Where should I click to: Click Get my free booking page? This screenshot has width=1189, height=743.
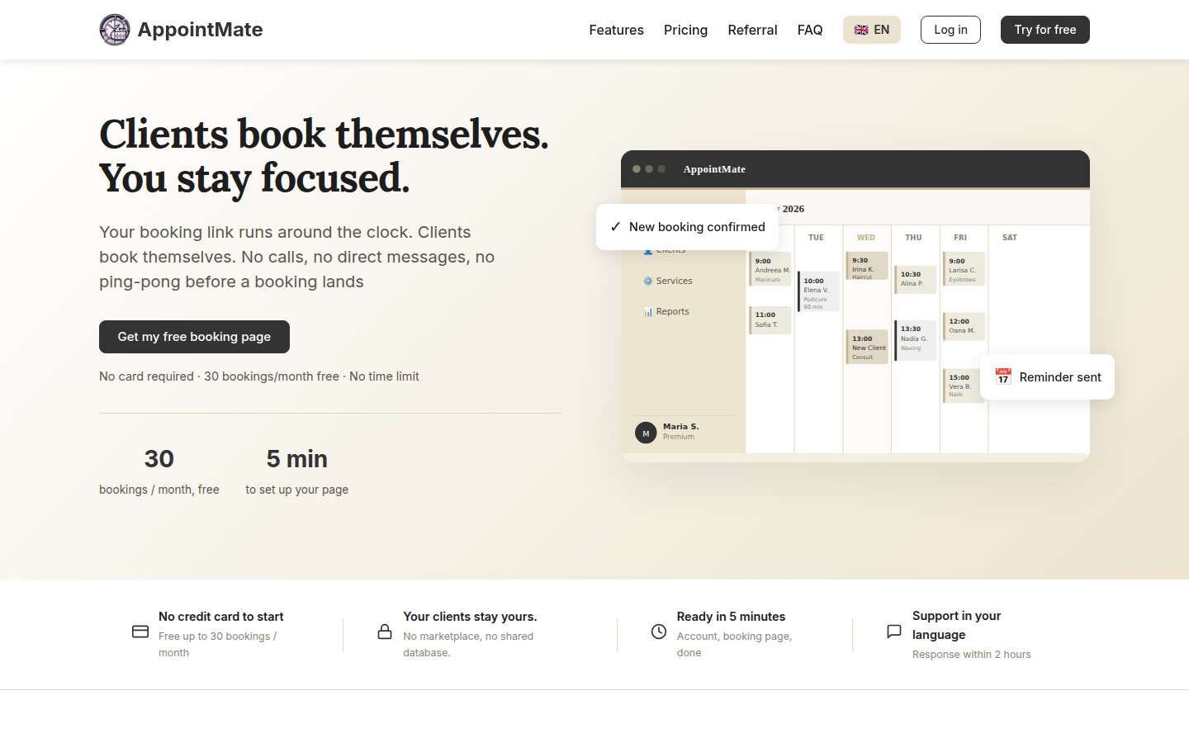coord(194,337)
